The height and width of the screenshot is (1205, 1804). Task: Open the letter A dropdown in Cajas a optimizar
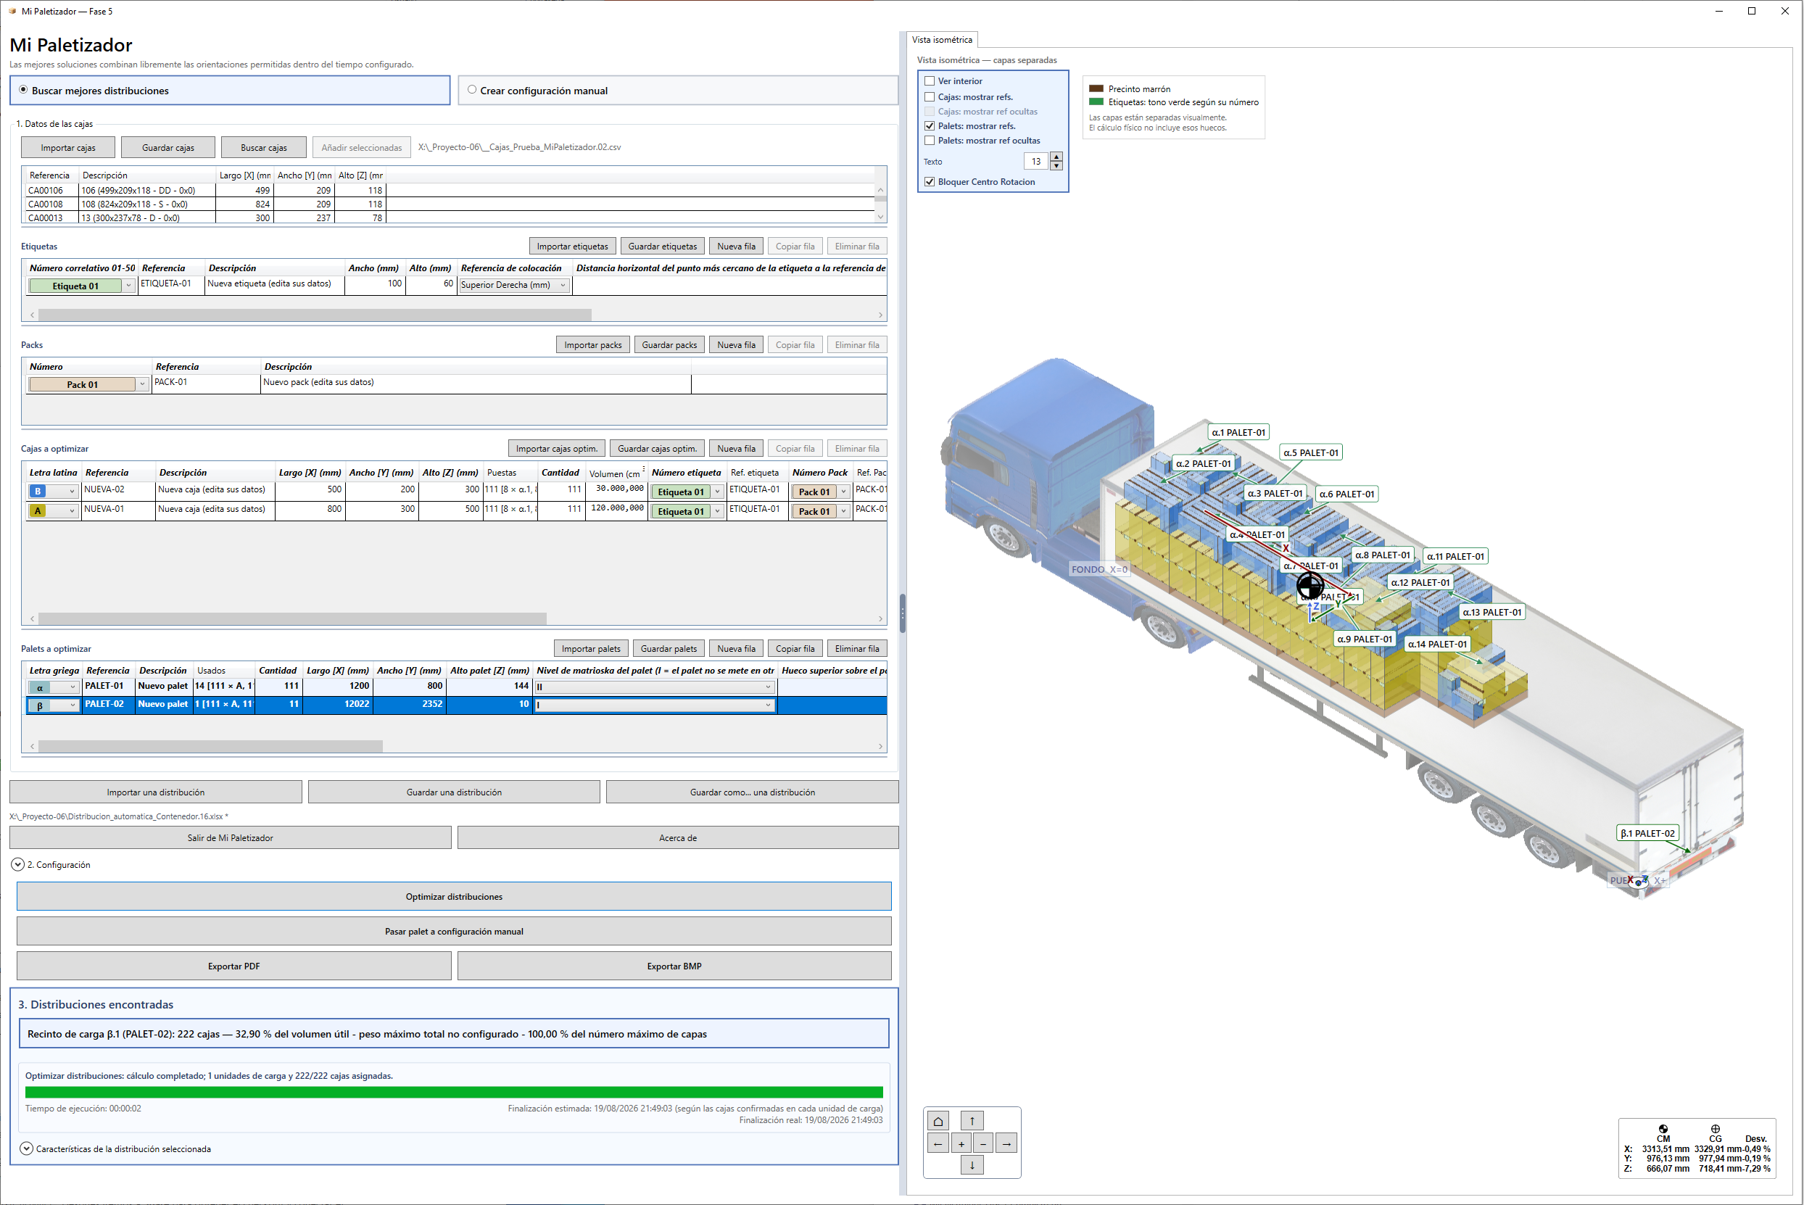tap(73, 511)
